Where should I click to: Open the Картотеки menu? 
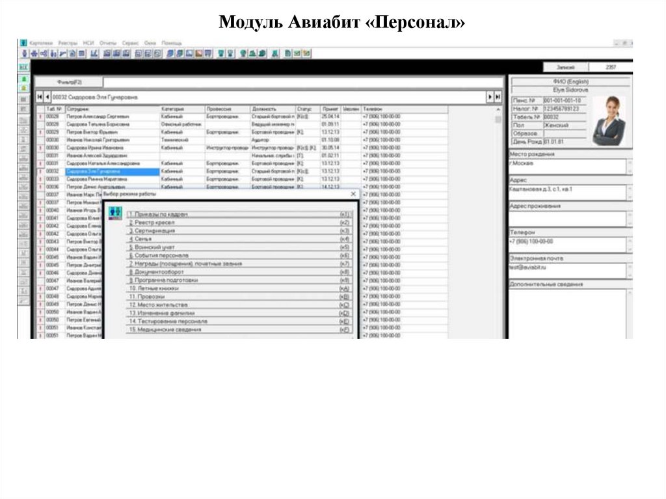pos(41,43)
